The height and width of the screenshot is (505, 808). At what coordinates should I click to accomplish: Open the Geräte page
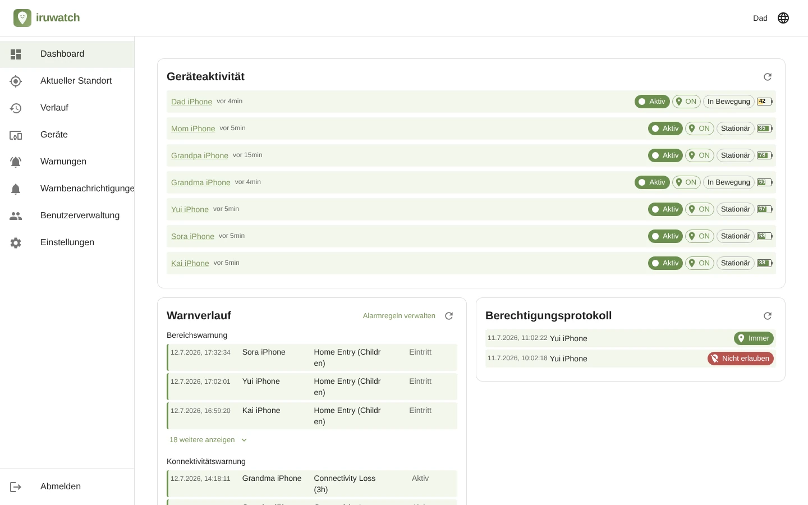[x=67, y=135]
